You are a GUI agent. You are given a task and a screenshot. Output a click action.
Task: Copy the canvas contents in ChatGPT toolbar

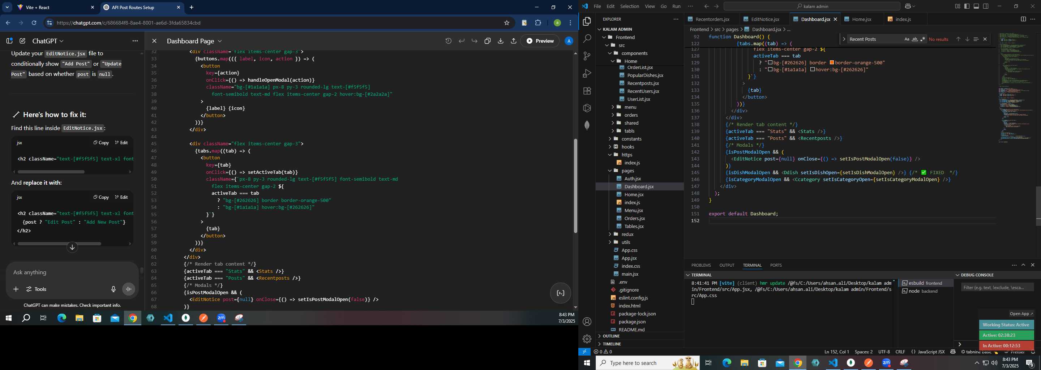(x=487, y=41)
